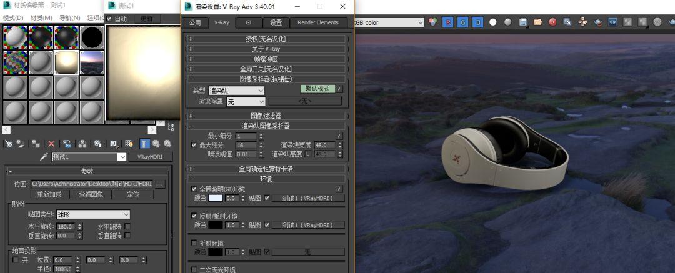
Task: Expand the 帧缓冲区 rollout
Action: pos(266,59)
